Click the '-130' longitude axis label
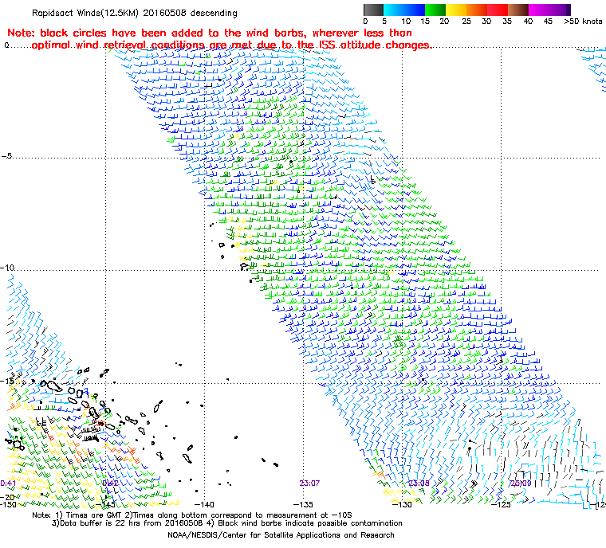The width and height of the screenshot is (606, 548). click(x=402, y=504)
